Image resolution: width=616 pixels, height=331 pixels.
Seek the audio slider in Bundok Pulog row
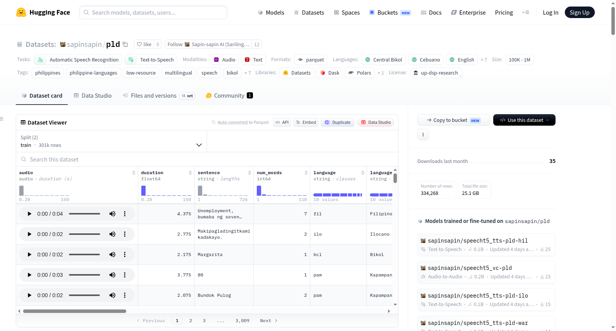[84, 295]
